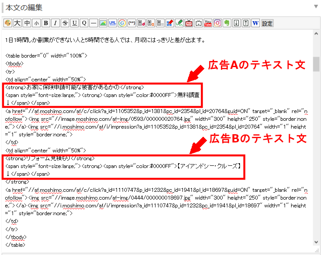Open the Evernote elephant tool
The image size is (321, 255).
pos(227,23)
